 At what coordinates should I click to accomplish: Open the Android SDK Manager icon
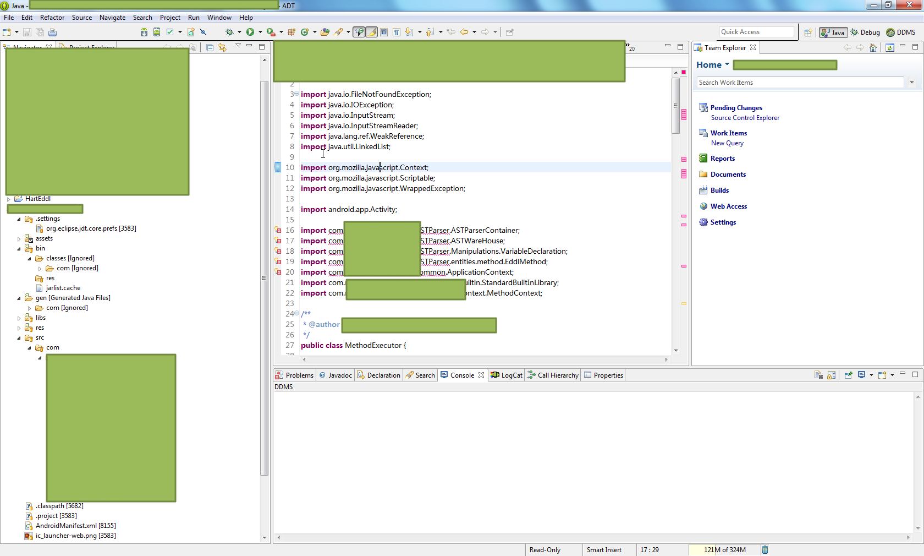click(x=144, y=32)
